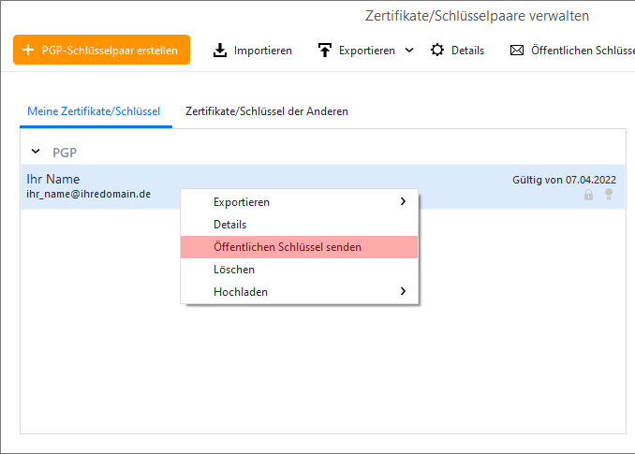The height and width of the screenshot is (454, 635).
Task: Open the Exportieren toolbar dropdown arrow
Action: point(409,51)
